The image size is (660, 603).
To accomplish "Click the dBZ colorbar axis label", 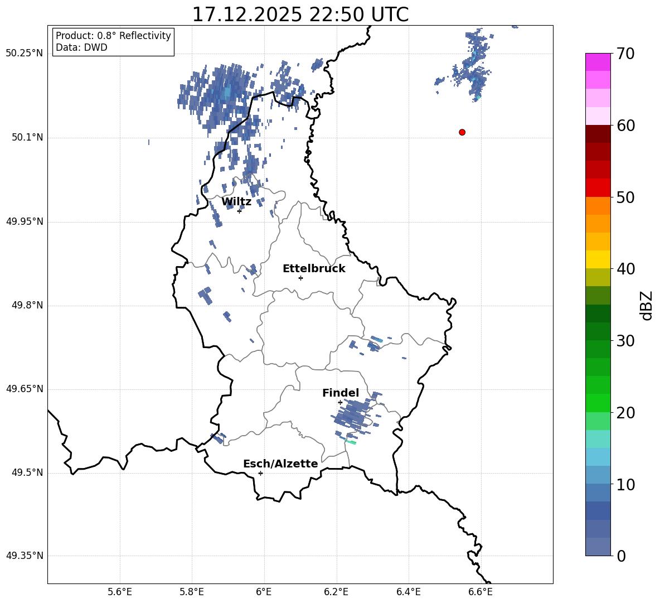I will click(x=647, y=305).
